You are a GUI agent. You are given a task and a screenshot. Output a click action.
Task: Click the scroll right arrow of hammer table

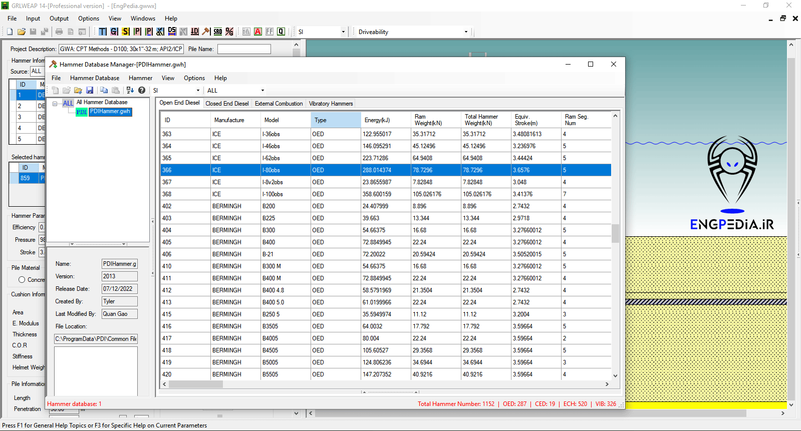tap(607, 384)
